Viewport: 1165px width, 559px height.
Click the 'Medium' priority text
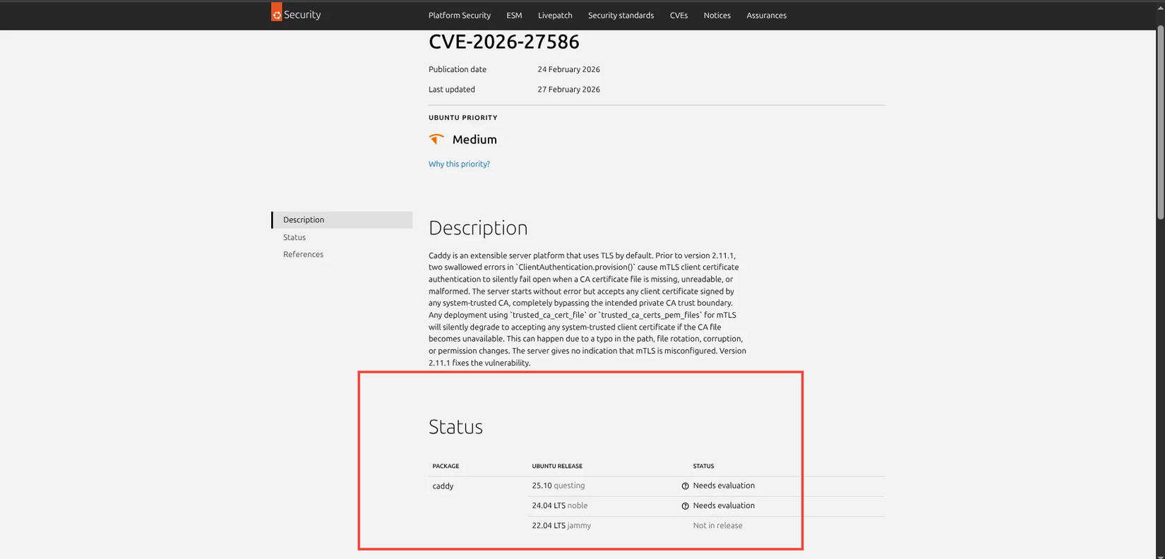coord(474,140)
